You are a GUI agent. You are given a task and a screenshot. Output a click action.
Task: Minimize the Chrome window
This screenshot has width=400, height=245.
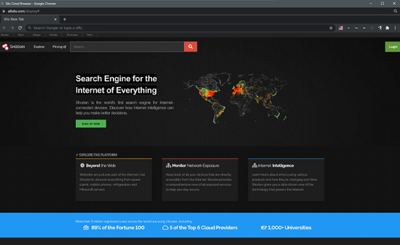pyautogui.click(x=371, y=3)
